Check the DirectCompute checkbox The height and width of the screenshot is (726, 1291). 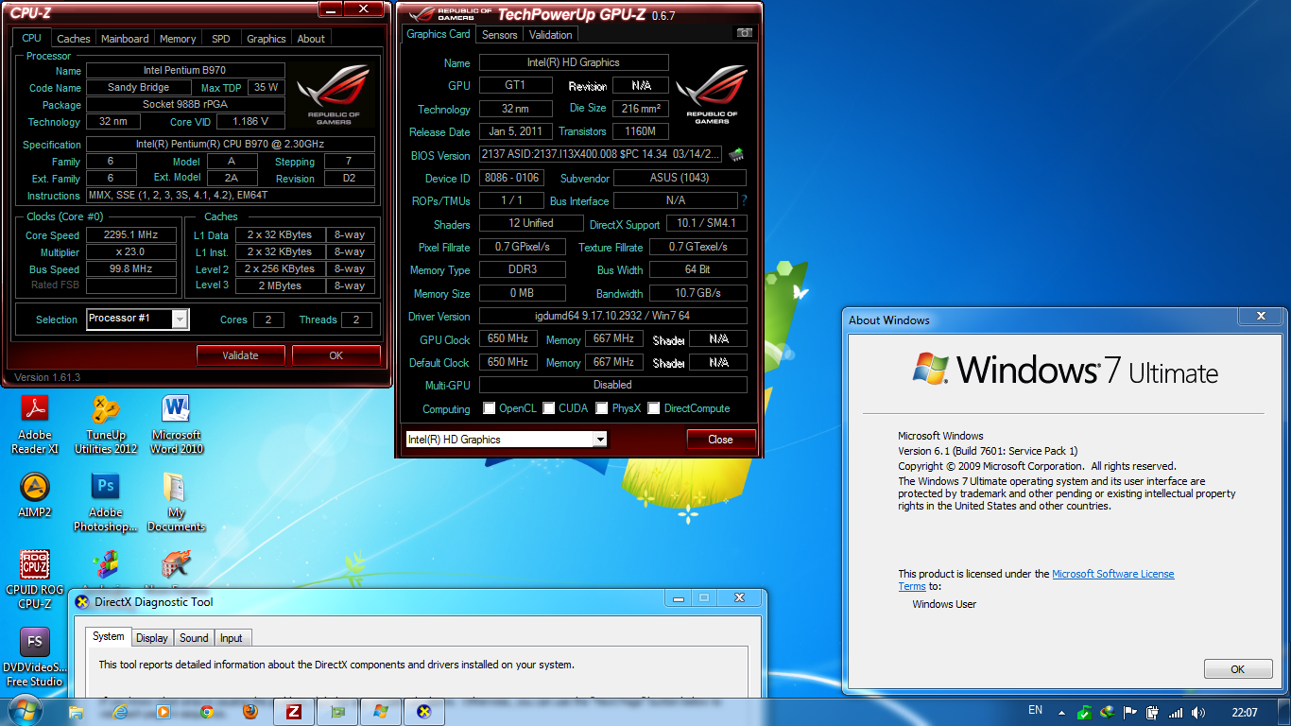click(654, 408)
